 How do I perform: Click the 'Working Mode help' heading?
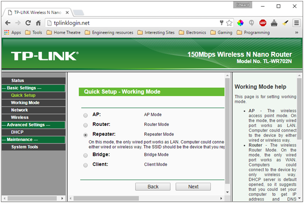click(x=260, y=87)
